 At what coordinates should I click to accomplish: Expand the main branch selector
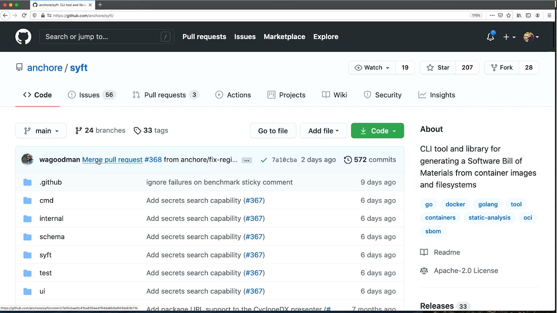(41, 131)
